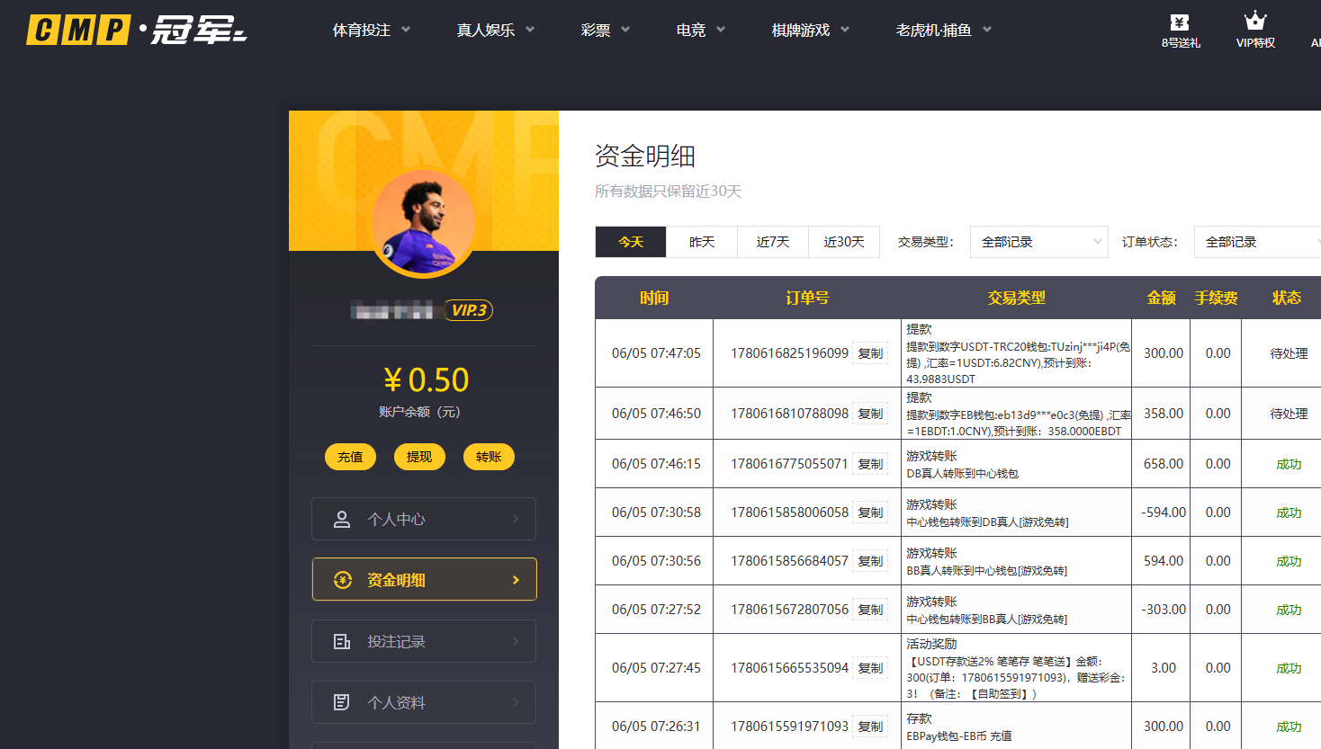This screenshot has height=749, width=1321.
Task: Click the amount 658.00
Action: (1164, 464)
